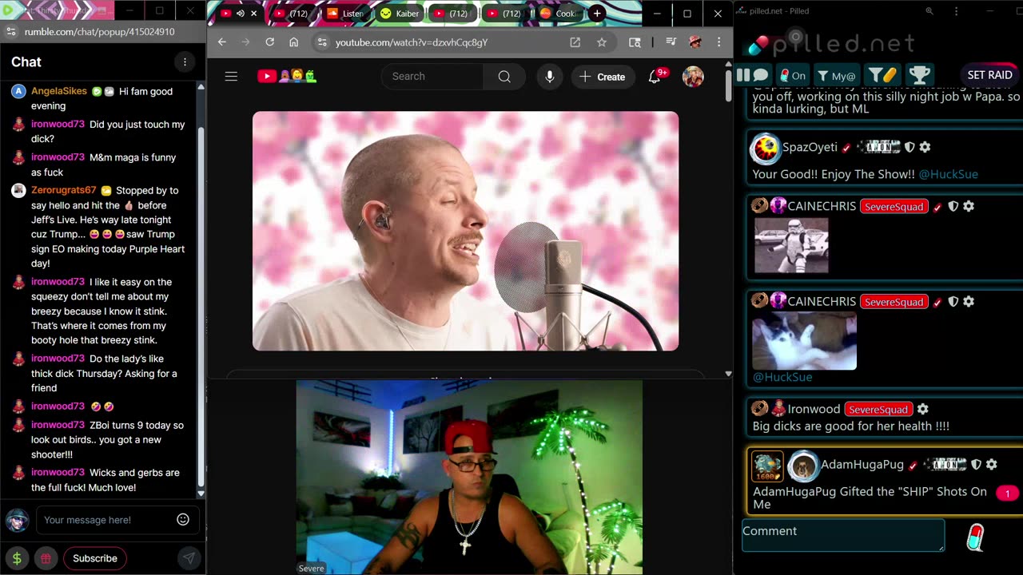Open the YouTube account avatar menu
The image size is (1023, 575).
click(x=693, y=77)
